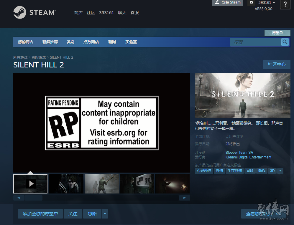The height and width of the screenshot is (225, 294).
Task: Click the 所有游戏 breadcrumb
Action: pos(20,57)
